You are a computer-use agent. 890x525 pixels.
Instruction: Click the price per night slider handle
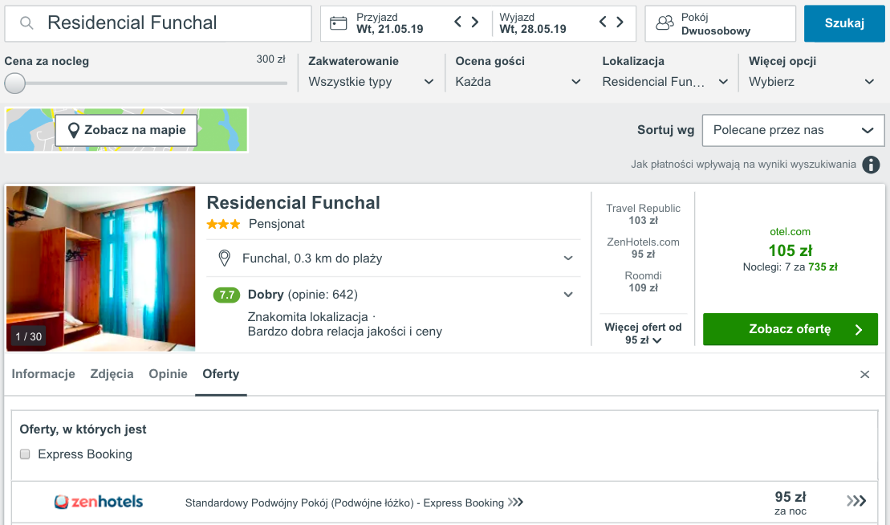coord(14,83)
